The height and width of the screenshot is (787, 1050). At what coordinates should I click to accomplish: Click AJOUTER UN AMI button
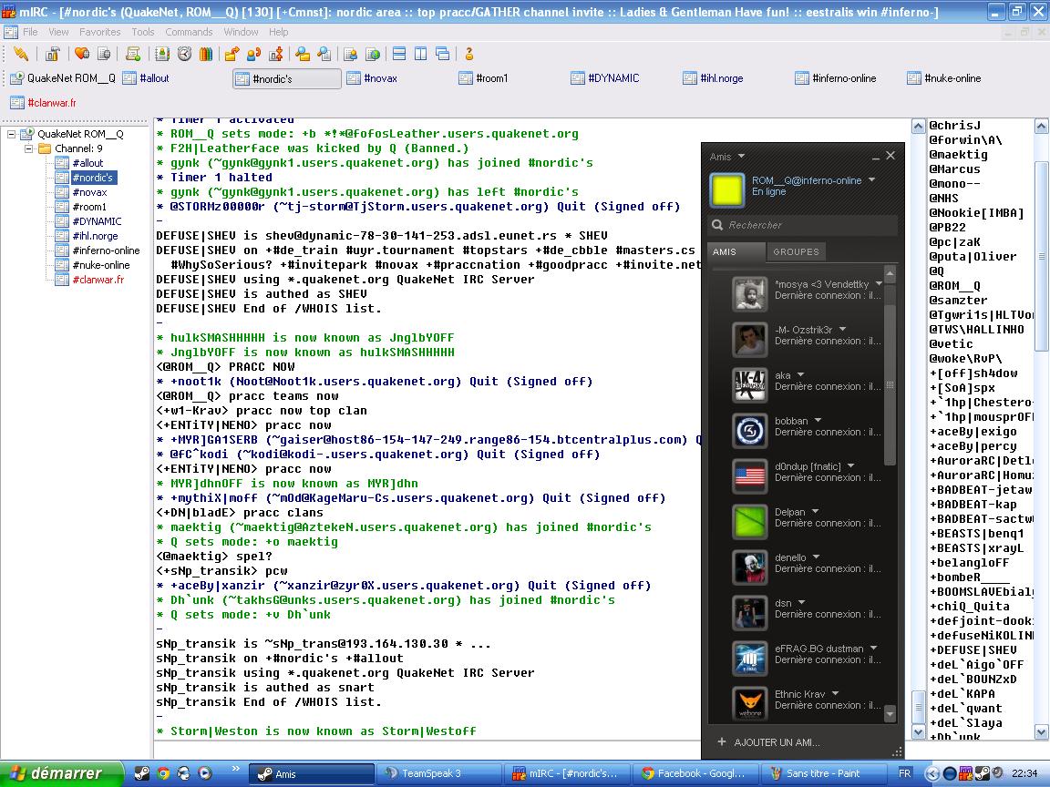point(776,742)
